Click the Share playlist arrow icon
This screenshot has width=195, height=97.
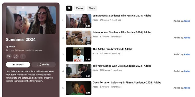(x=16, y=56)
